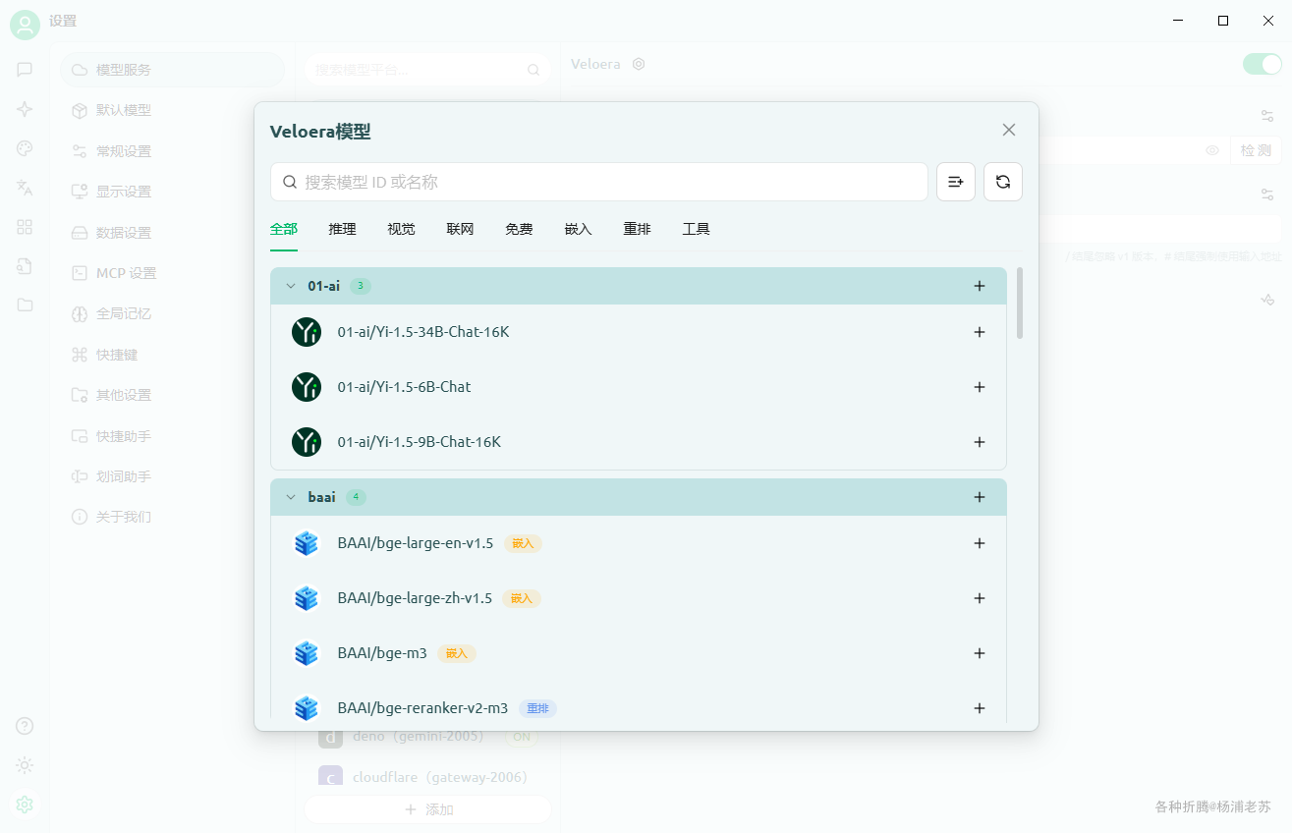Click the BAAI logo of bge-m3
Screen dimensions: 1292x833
click(307, 653)
